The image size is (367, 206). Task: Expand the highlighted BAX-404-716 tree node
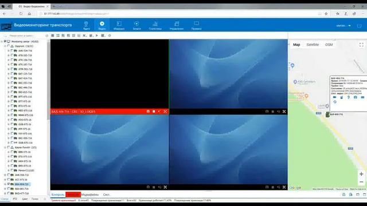(5, 184)
